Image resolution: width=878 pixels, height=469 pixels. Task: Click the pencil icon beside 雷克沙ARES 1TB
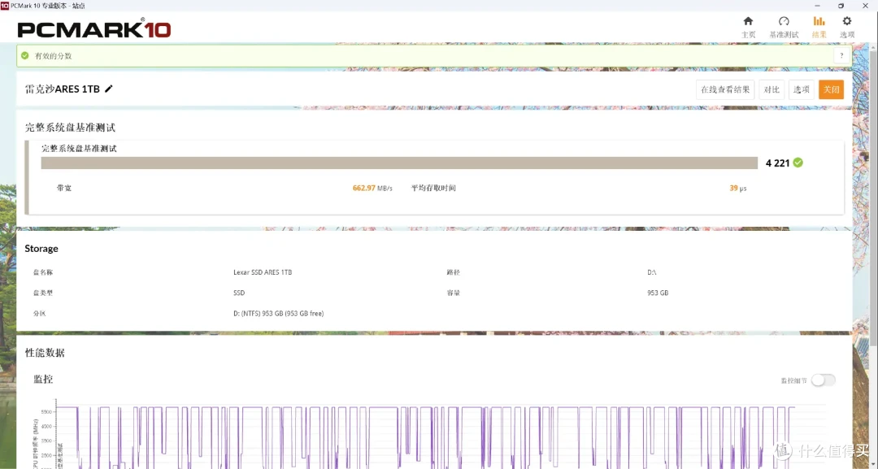click(109, 89)
